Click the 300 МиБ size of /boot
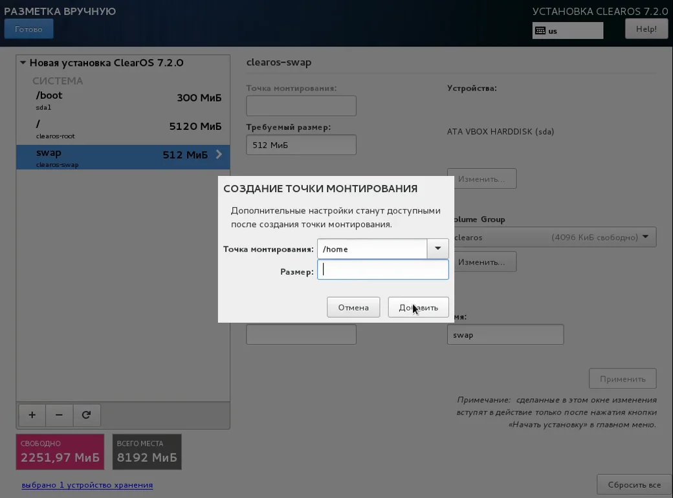Screen dimensions: 673x498 (x=199, y=98)
